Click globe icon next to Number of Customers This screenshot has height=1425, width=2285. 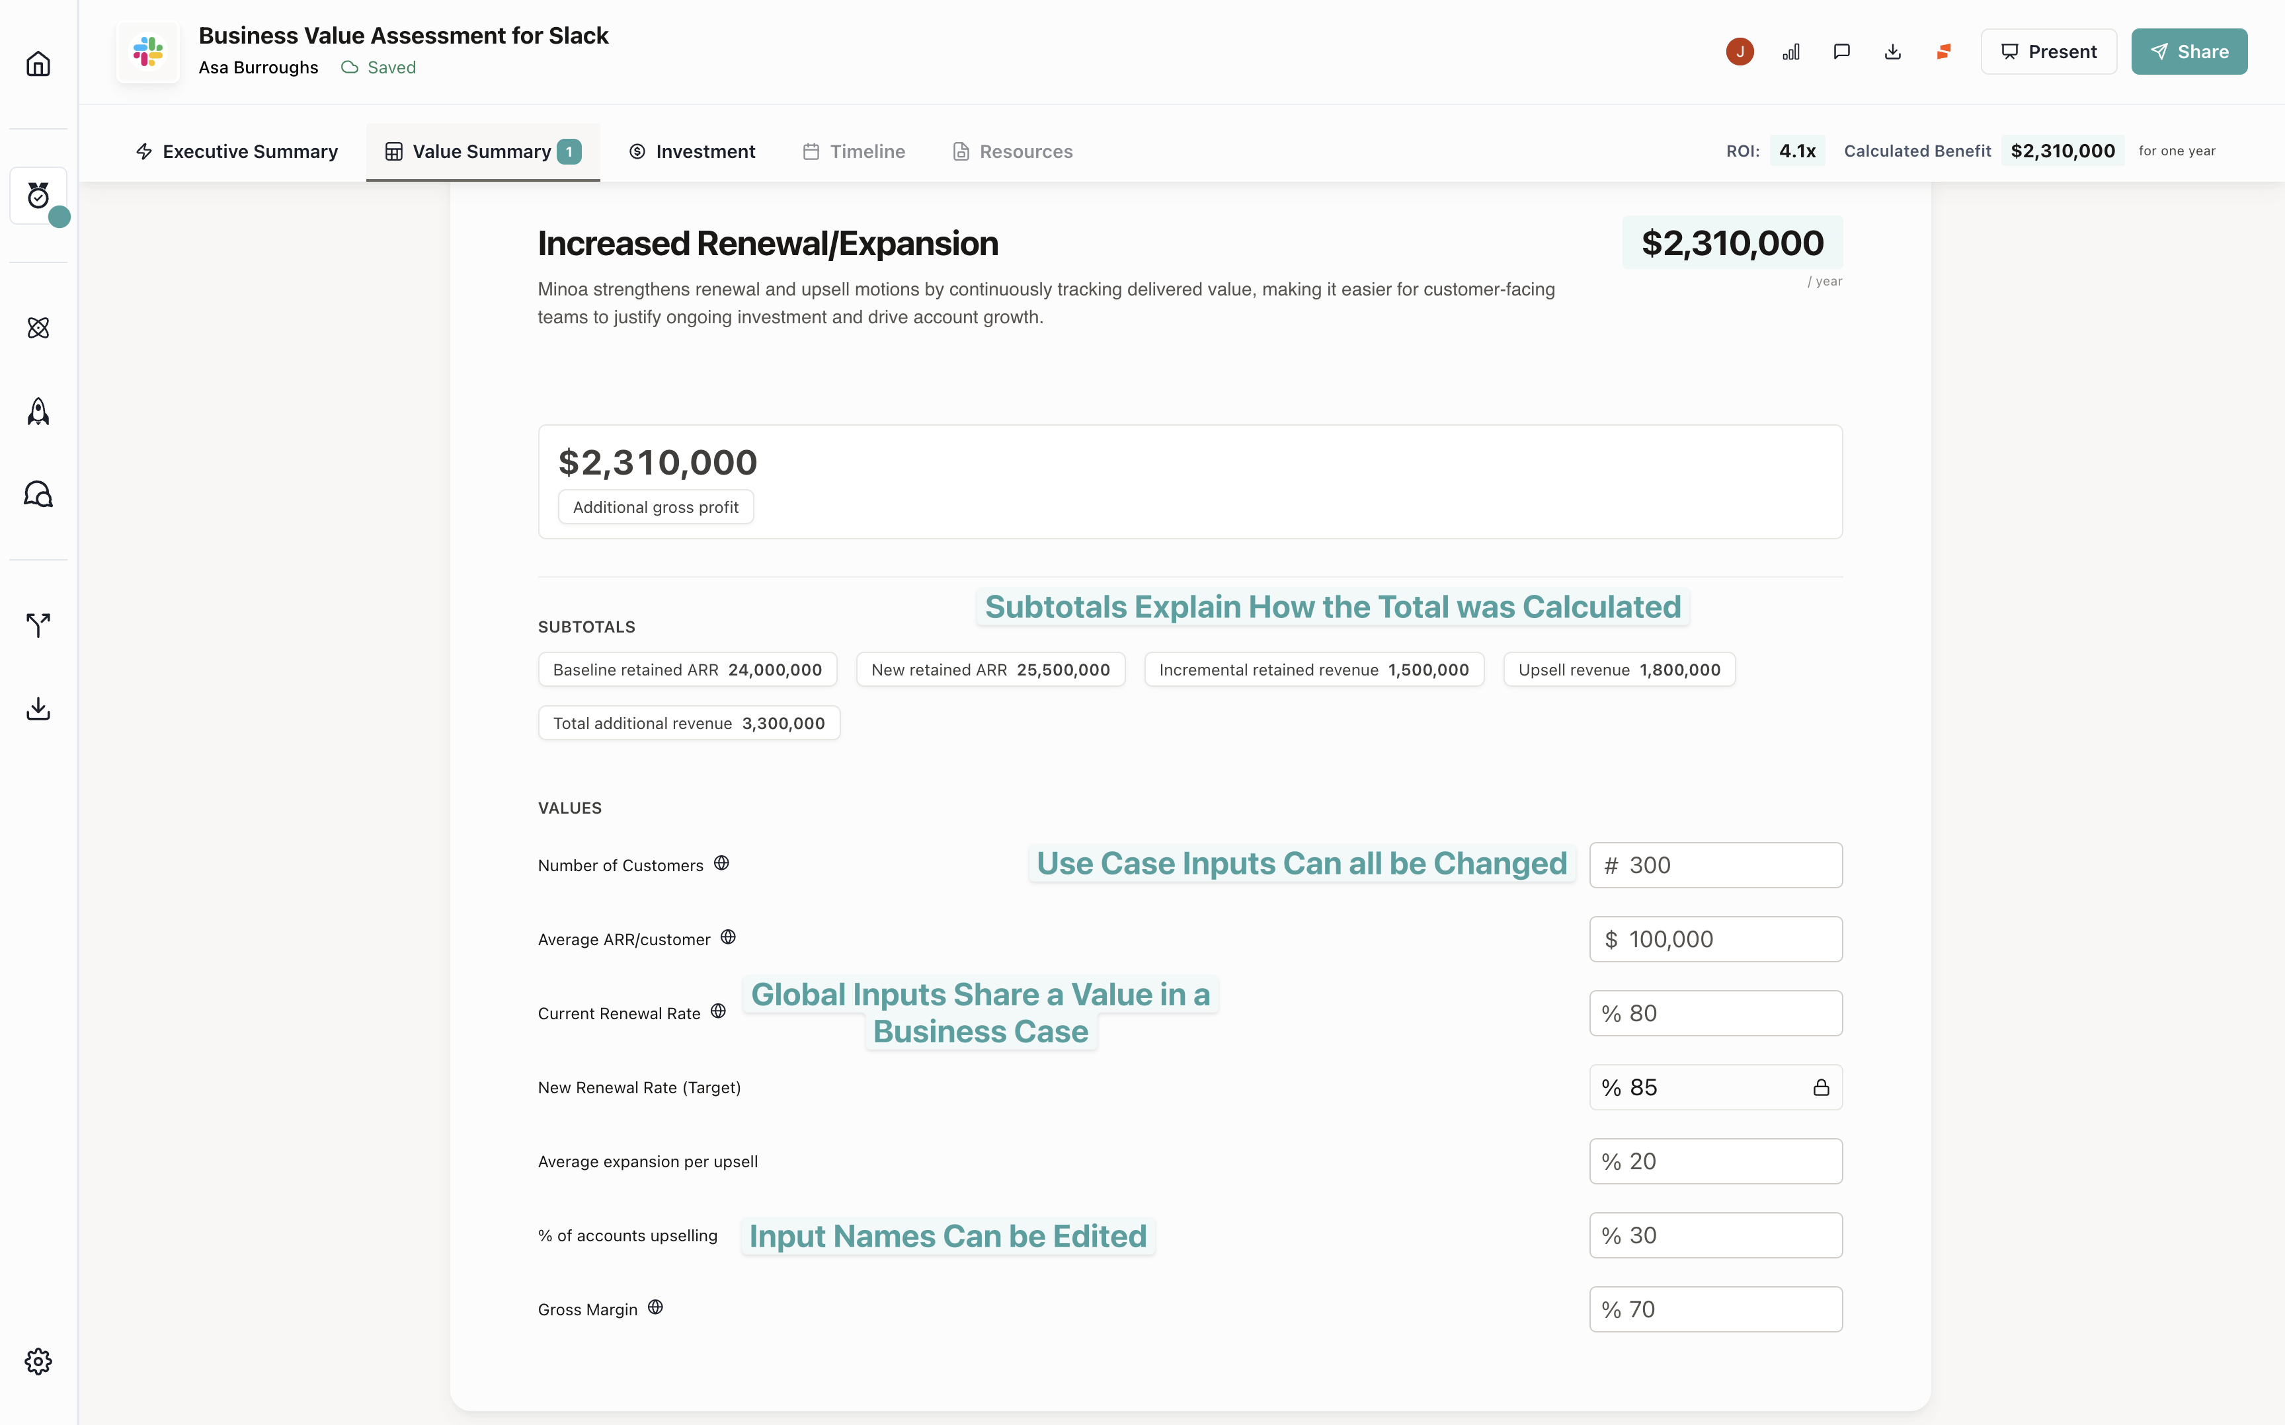[721, 863]
